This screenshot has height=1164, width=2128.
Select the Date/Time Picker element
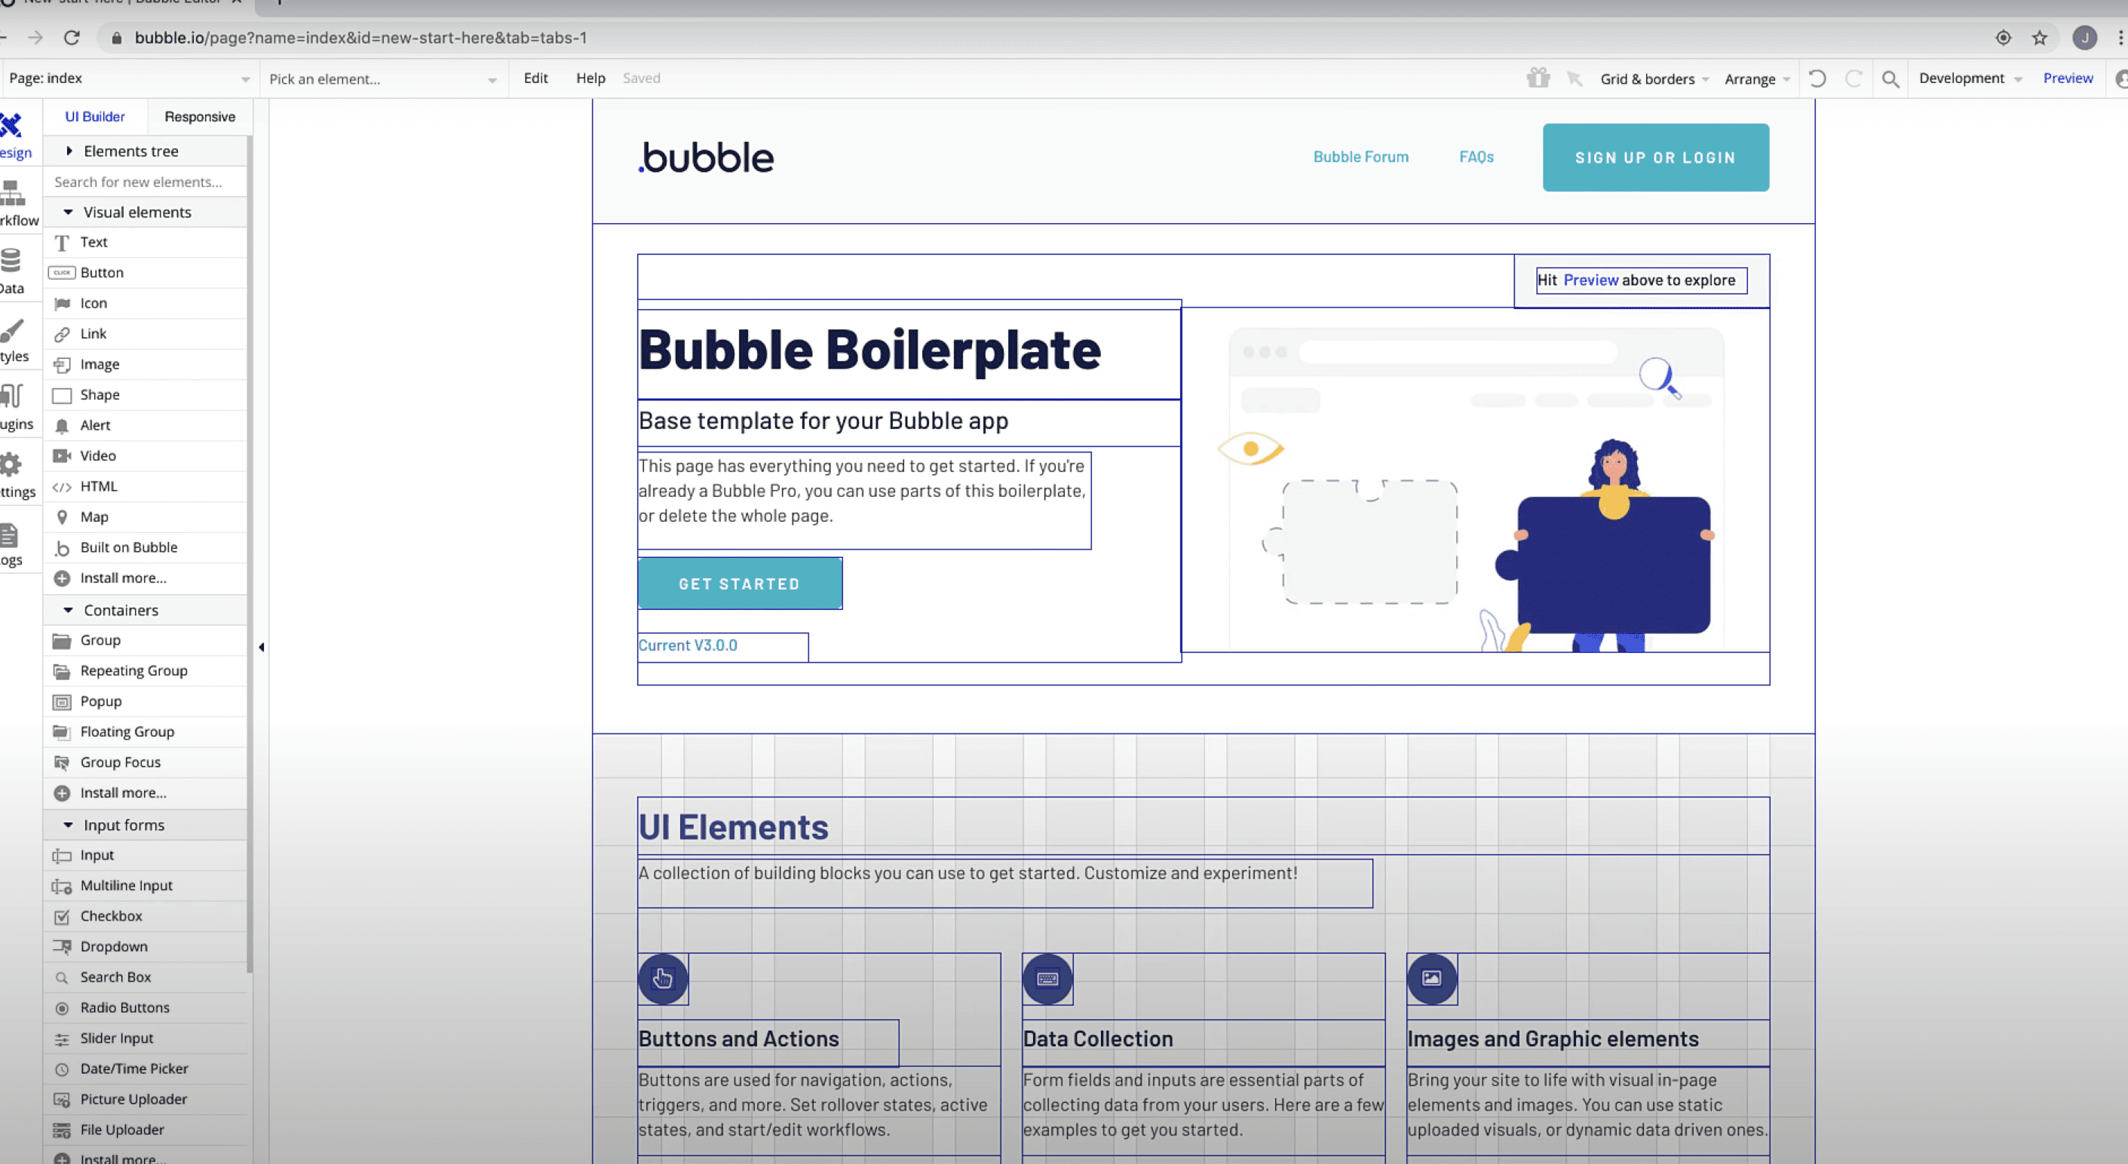point(146,1069)
